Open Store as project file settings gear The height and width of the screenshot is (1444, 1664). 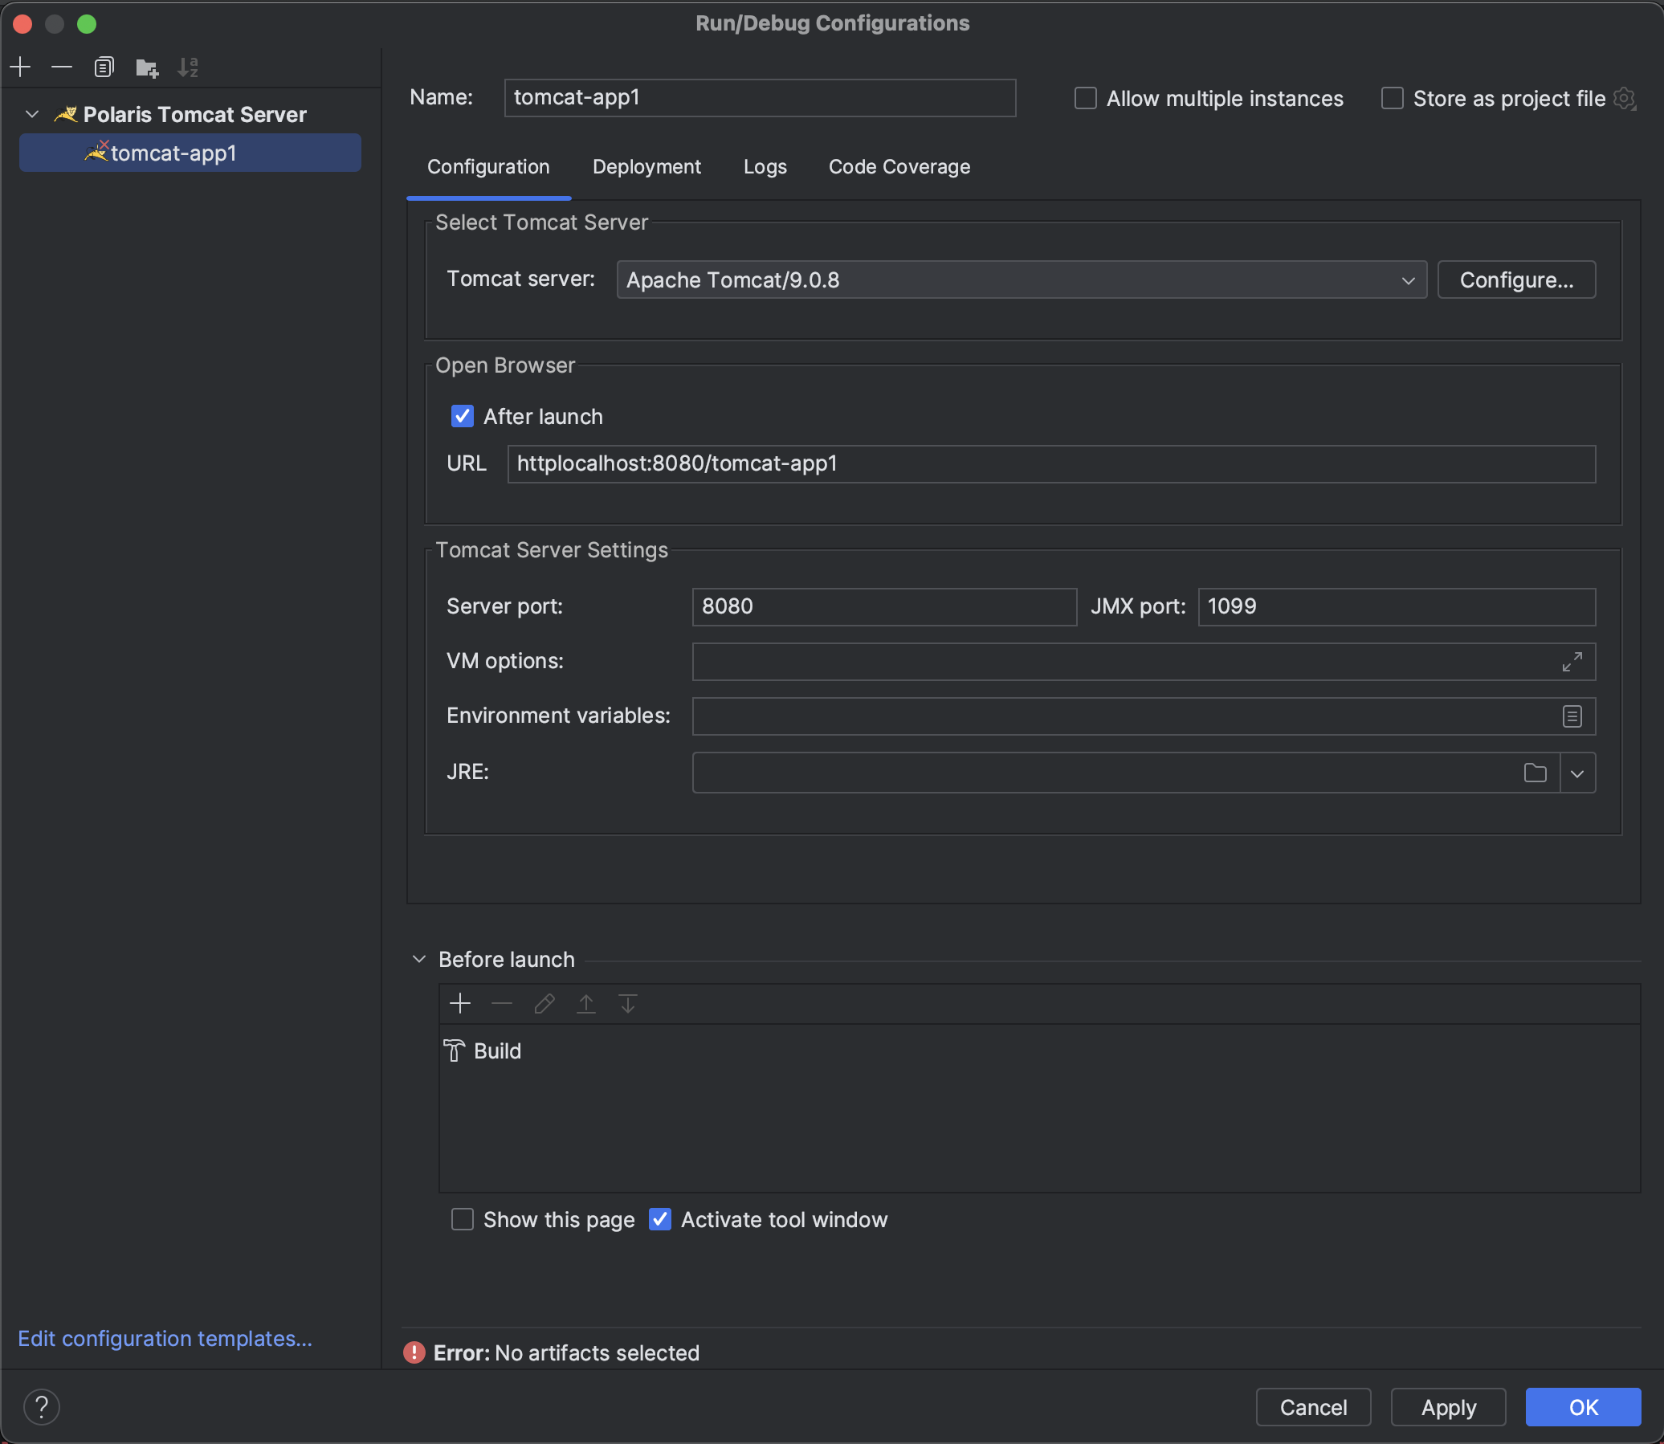[1625, 98]
